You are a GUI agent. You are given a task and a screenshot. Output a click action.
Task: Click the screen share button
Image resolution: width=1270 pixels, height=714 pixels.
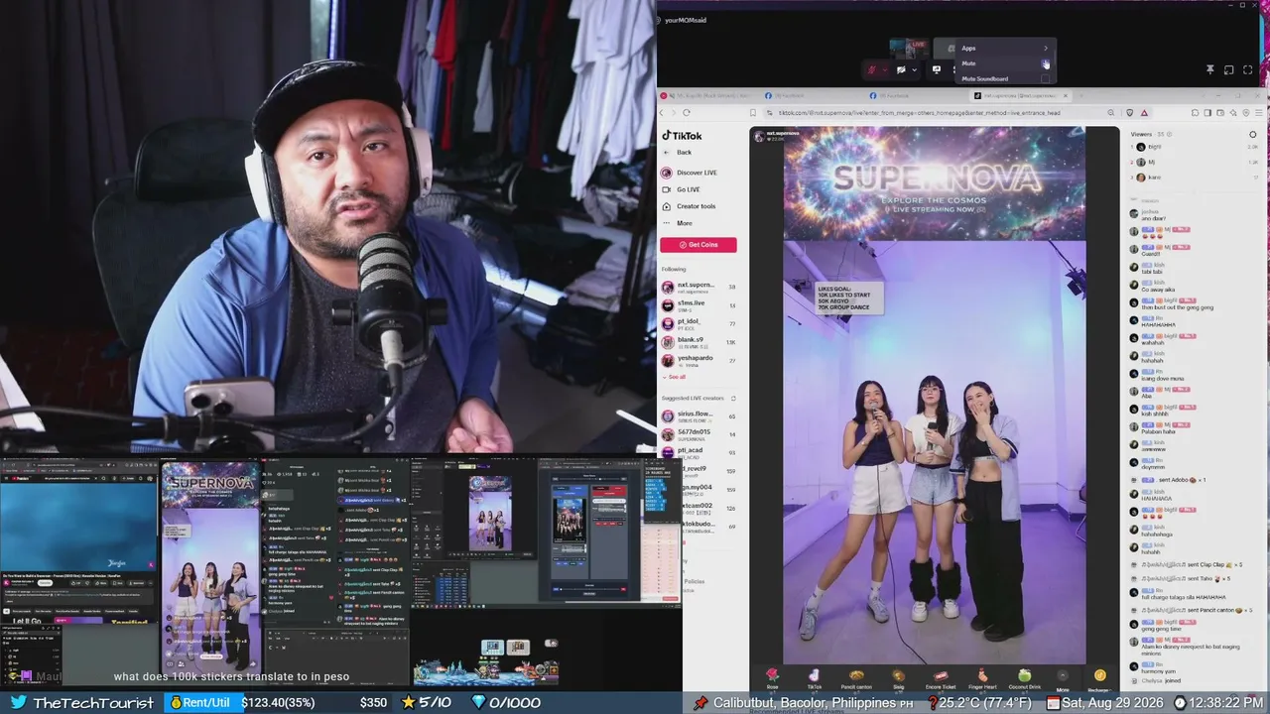[936, 69]
